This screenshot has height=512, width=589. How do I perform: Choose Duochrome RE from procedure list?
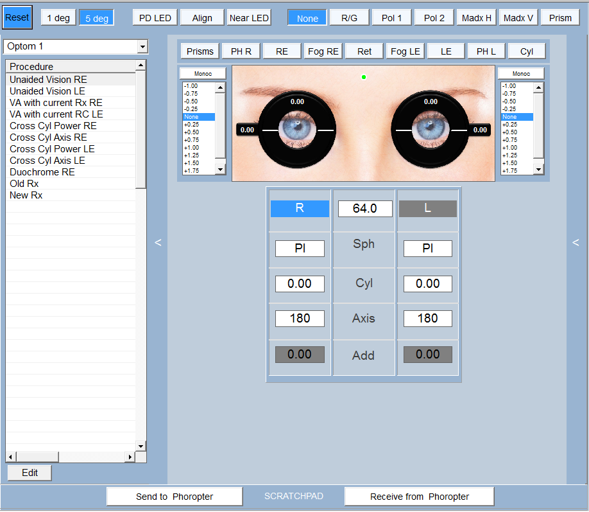pyautogui.click(x=42, y=172)
